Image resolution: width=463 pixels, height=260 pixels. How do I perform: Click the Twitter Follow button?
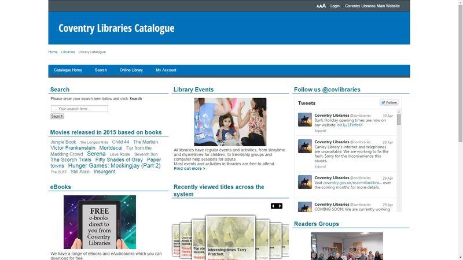coord(389,103)
